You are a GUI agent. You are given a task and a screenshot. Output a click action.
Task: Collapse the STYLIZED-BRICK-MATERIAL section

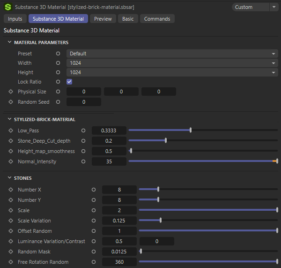9,119
